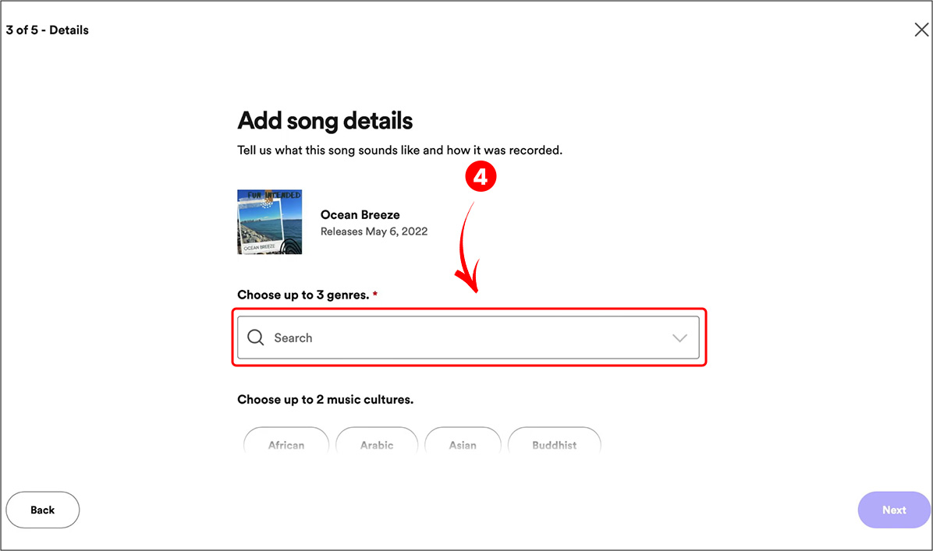This screenshot has height=551, width=933.
Task: Expand the genres dropdown chevron
Action: point(679,337)
